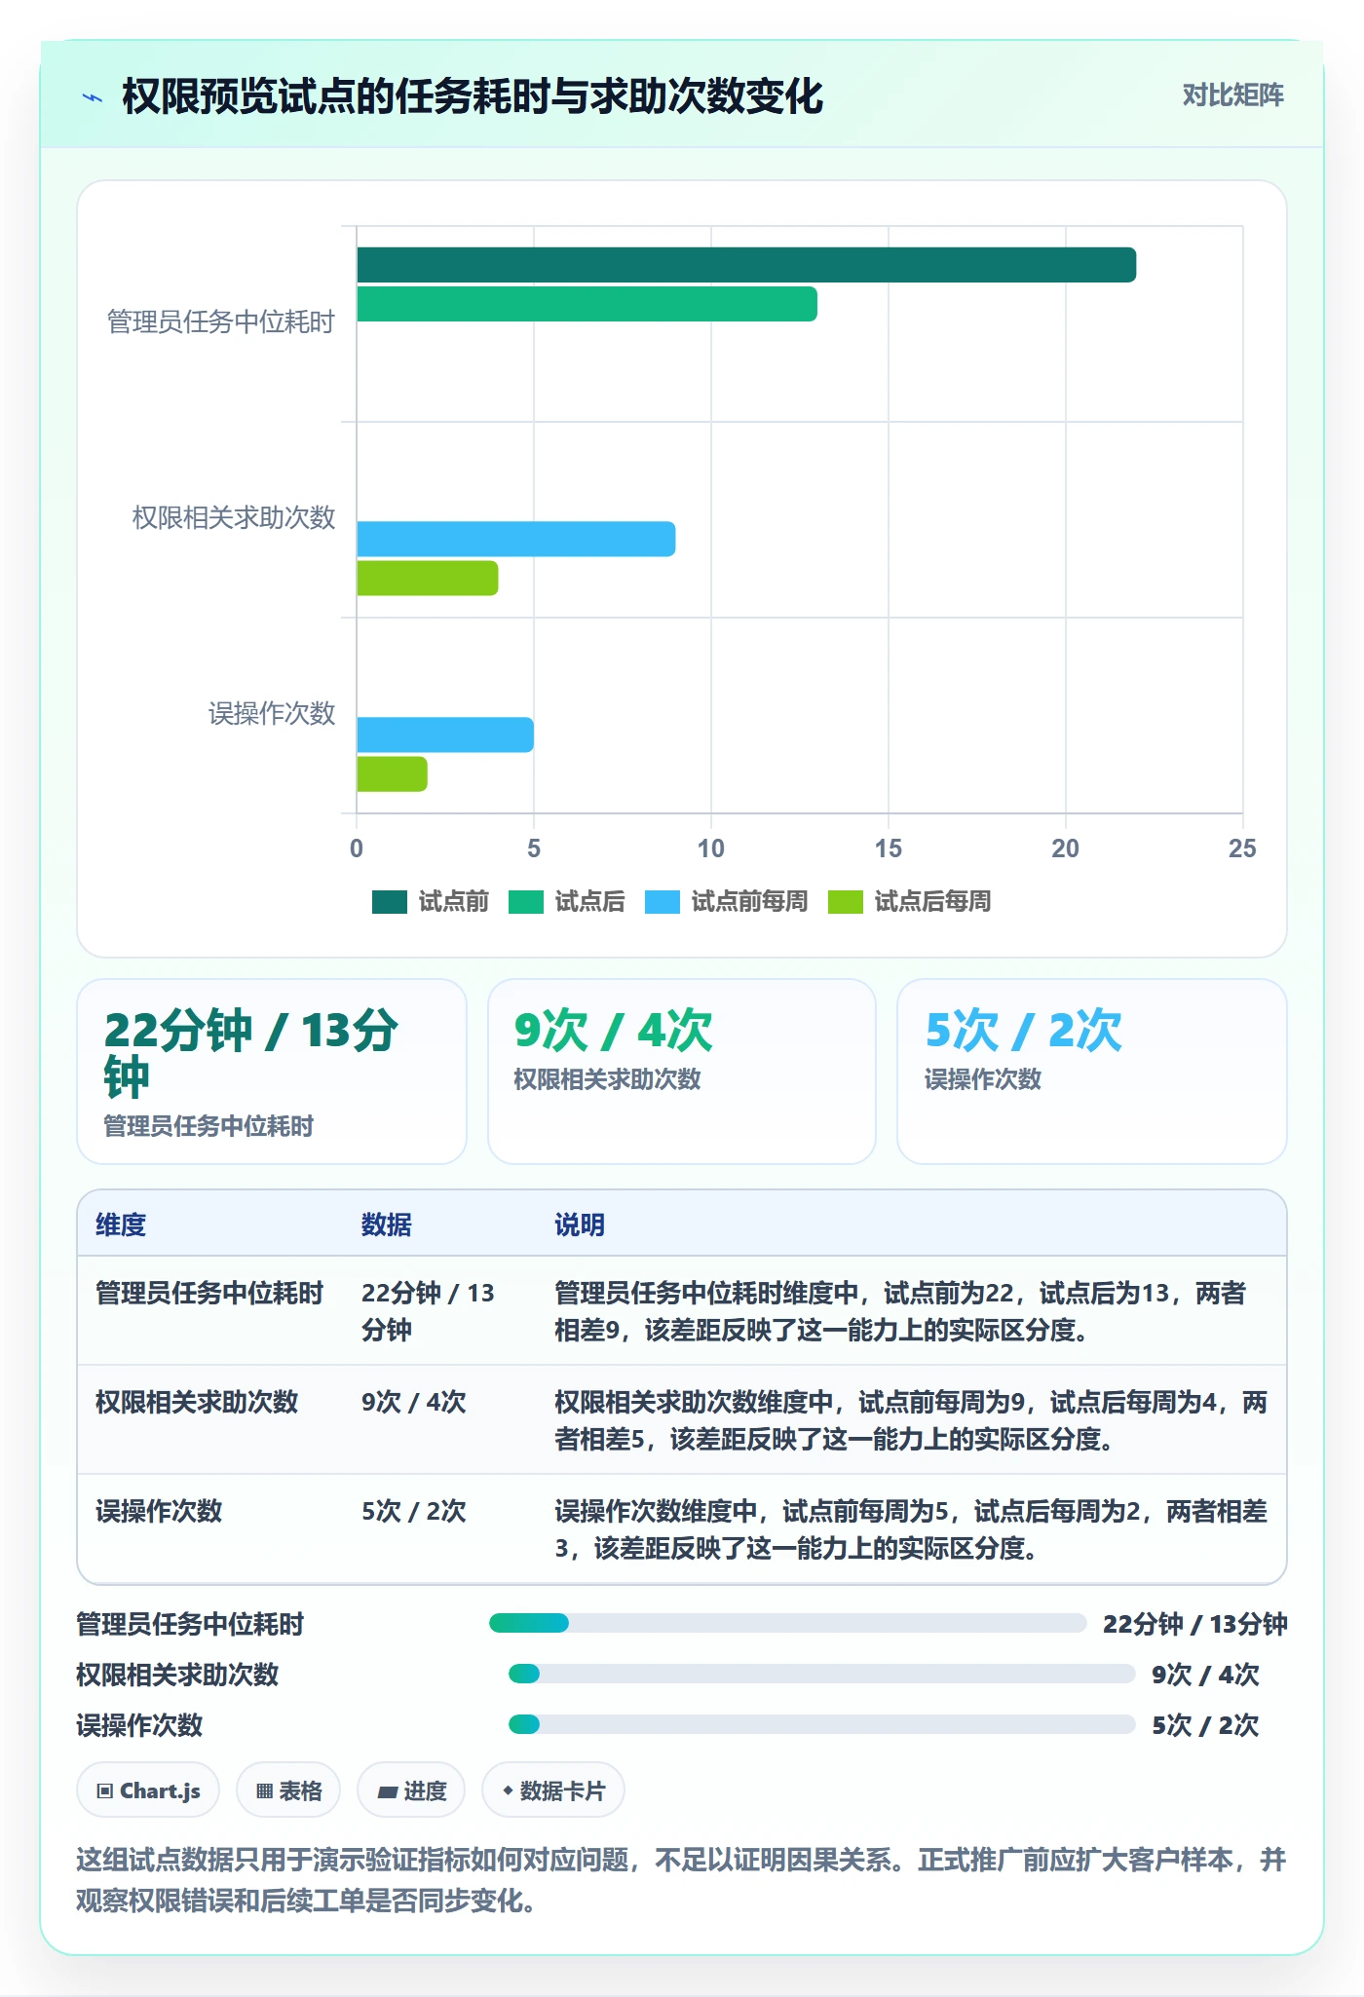
Task: Click the y-axis label 误操作次数
Action: [x=272, y=713]
